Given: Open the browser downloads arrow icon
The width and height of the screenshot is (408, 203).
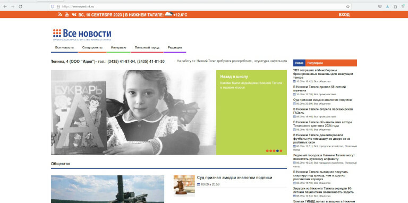Looking at the screenshot, I should pos(387,6).
